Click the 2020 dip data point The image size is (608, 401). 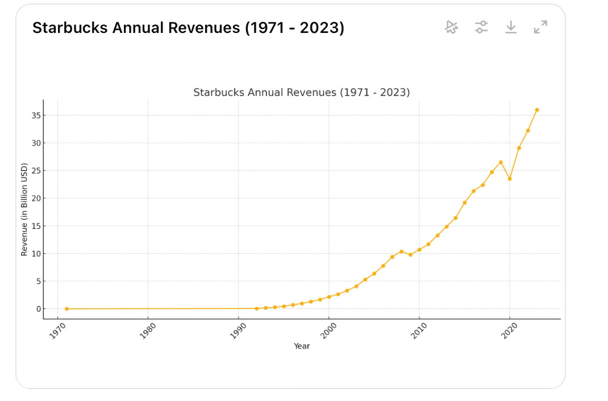click(510, 178)
